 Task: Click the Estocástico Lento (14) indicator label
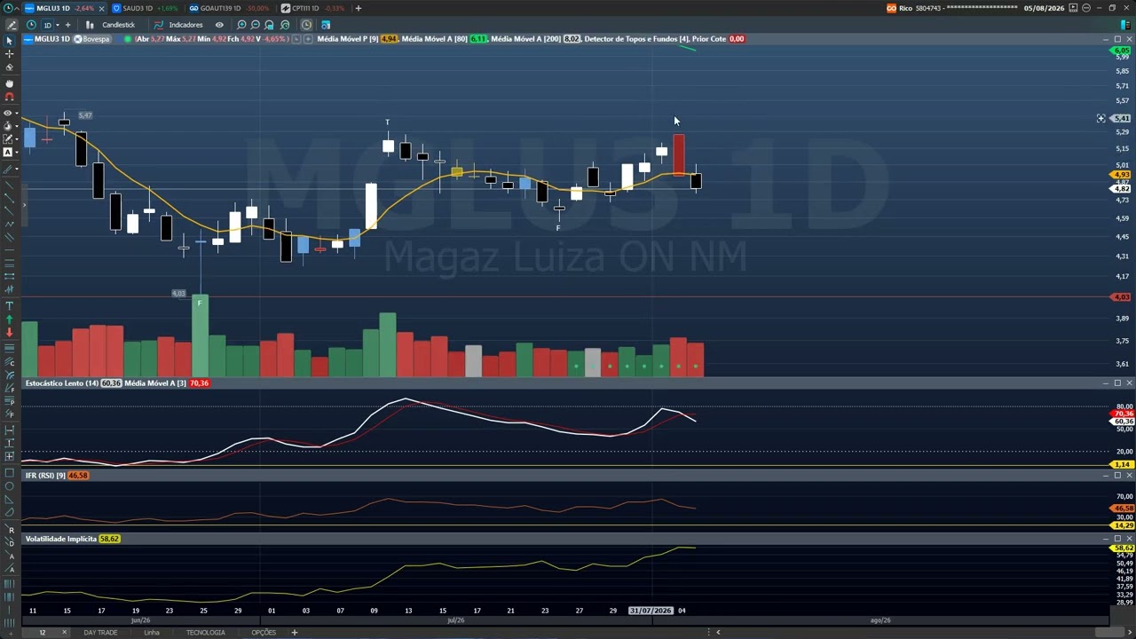tap(61, 383)
